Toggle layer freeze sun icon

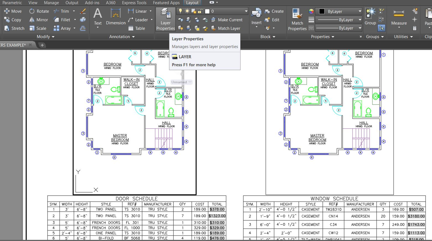pos(187,11)
